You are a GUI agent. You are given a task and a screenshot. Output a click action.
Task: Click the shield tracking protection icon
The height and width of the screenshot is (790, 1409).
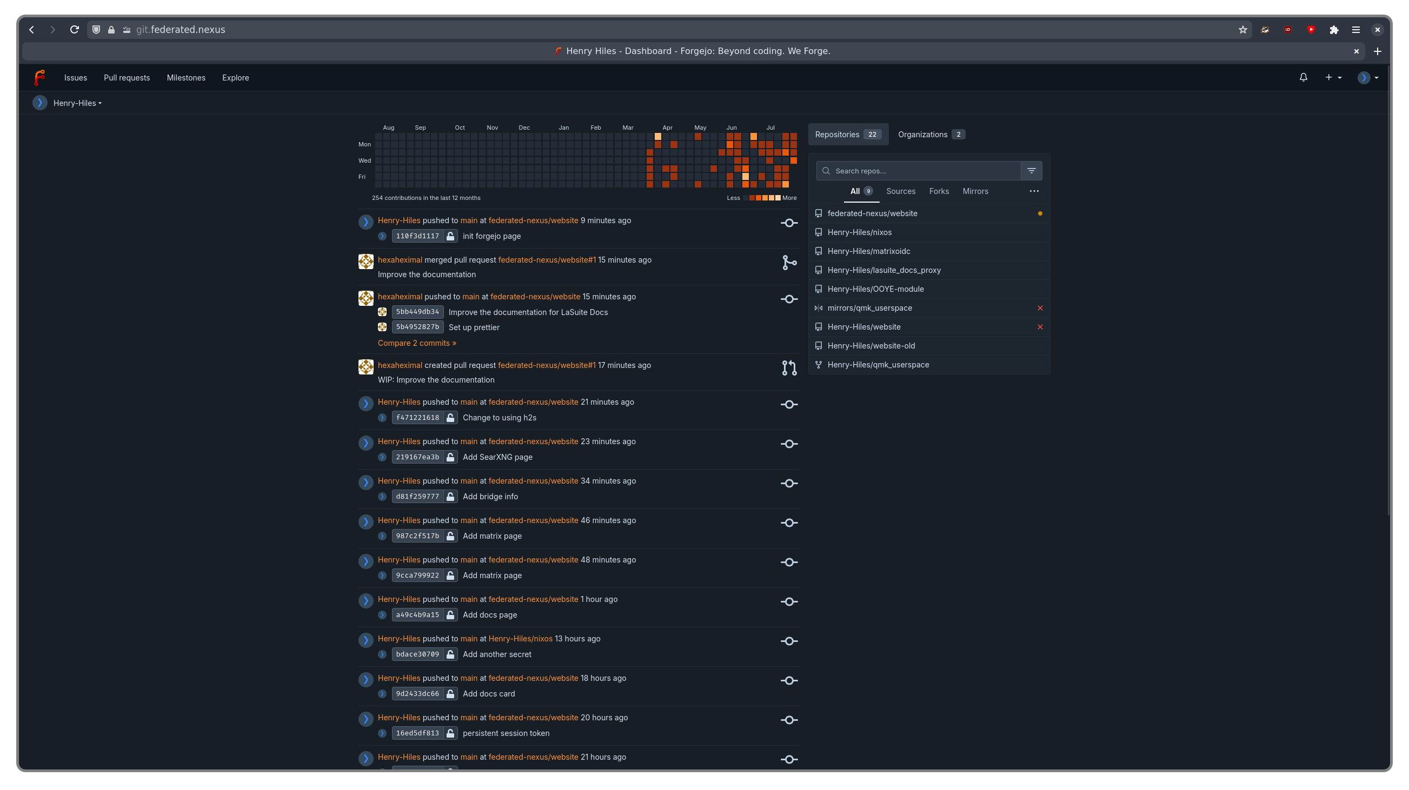[x=96, y=30]
